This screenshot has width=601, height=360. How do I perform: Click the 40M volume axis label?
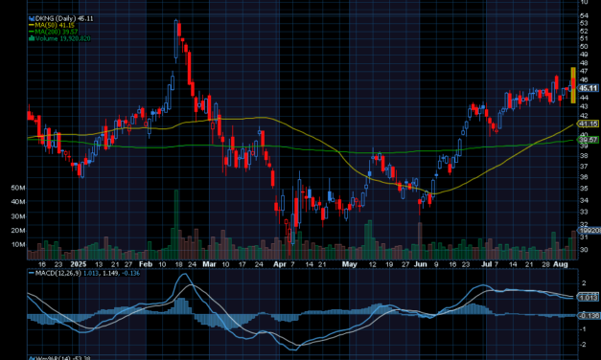[18, 202]
